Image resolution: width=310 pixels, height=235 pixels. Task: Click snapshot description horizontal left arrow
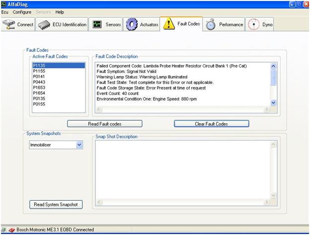pyautogui.click(x=99, y=202)
